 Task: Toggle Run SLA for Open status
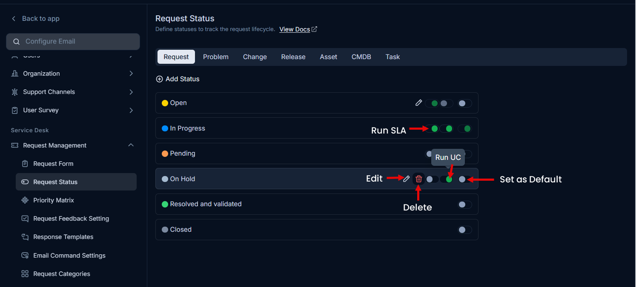[432, 103]
